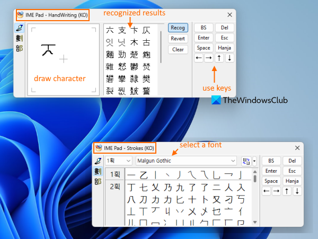This screenshot has width=318, height=239.
Task: Click Hanja key in Strokes window
Action: pyautogui.click(x=292, y=181)
